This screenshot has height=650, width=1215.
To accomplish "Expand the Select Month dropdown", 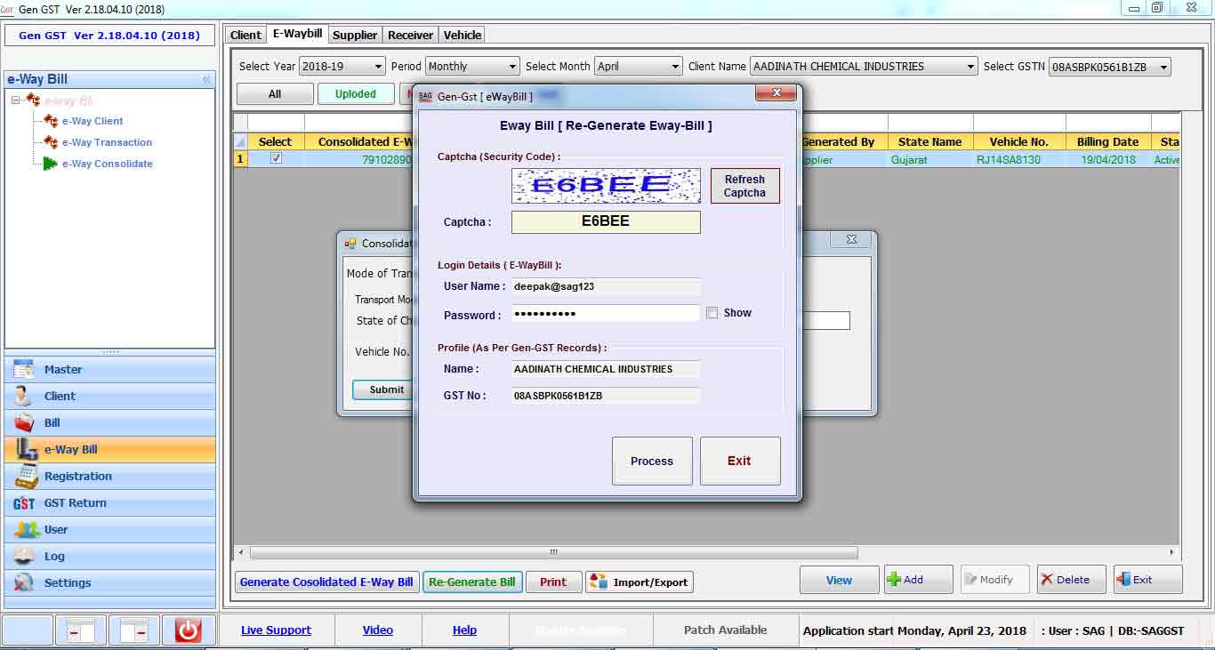I will [x=675, y=67].
